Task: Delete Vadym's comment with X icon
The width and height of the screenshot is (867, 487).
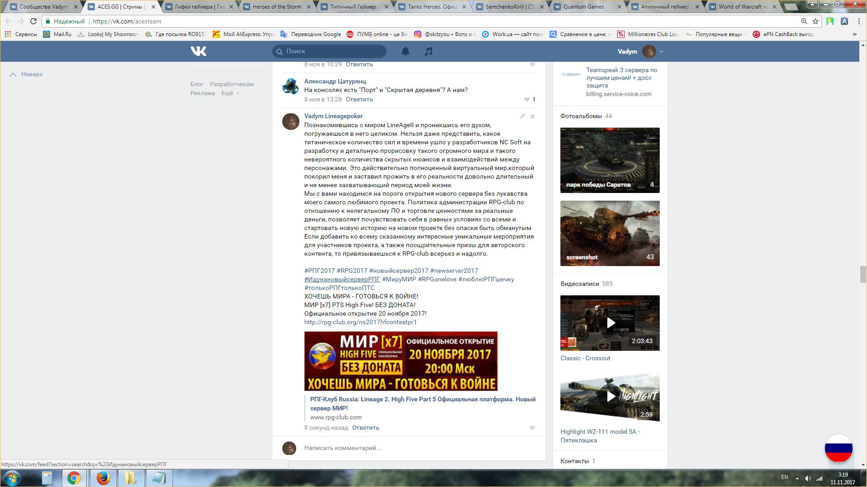Action: point(532,116)
